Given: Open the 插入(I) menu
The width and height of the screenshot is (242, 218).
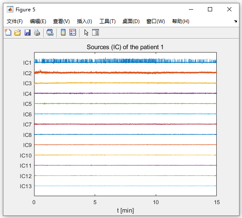Looking at the screenshot, I should coord(85,21).
